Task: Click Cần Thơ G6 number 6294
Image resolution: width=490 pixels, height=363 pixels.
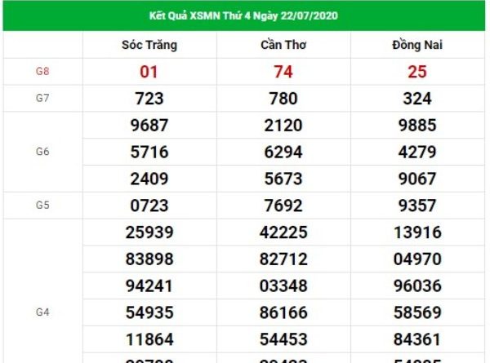Action: click(x=283, y=152)
